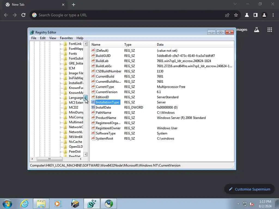Expand the Language key node

[60, 98]
